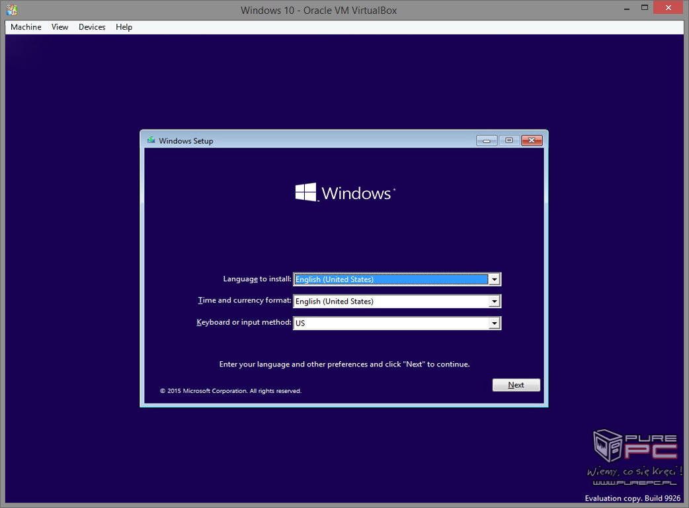Open the Help menu
Image resolution: width=689 pixels, height=508 pixels.
124,27
